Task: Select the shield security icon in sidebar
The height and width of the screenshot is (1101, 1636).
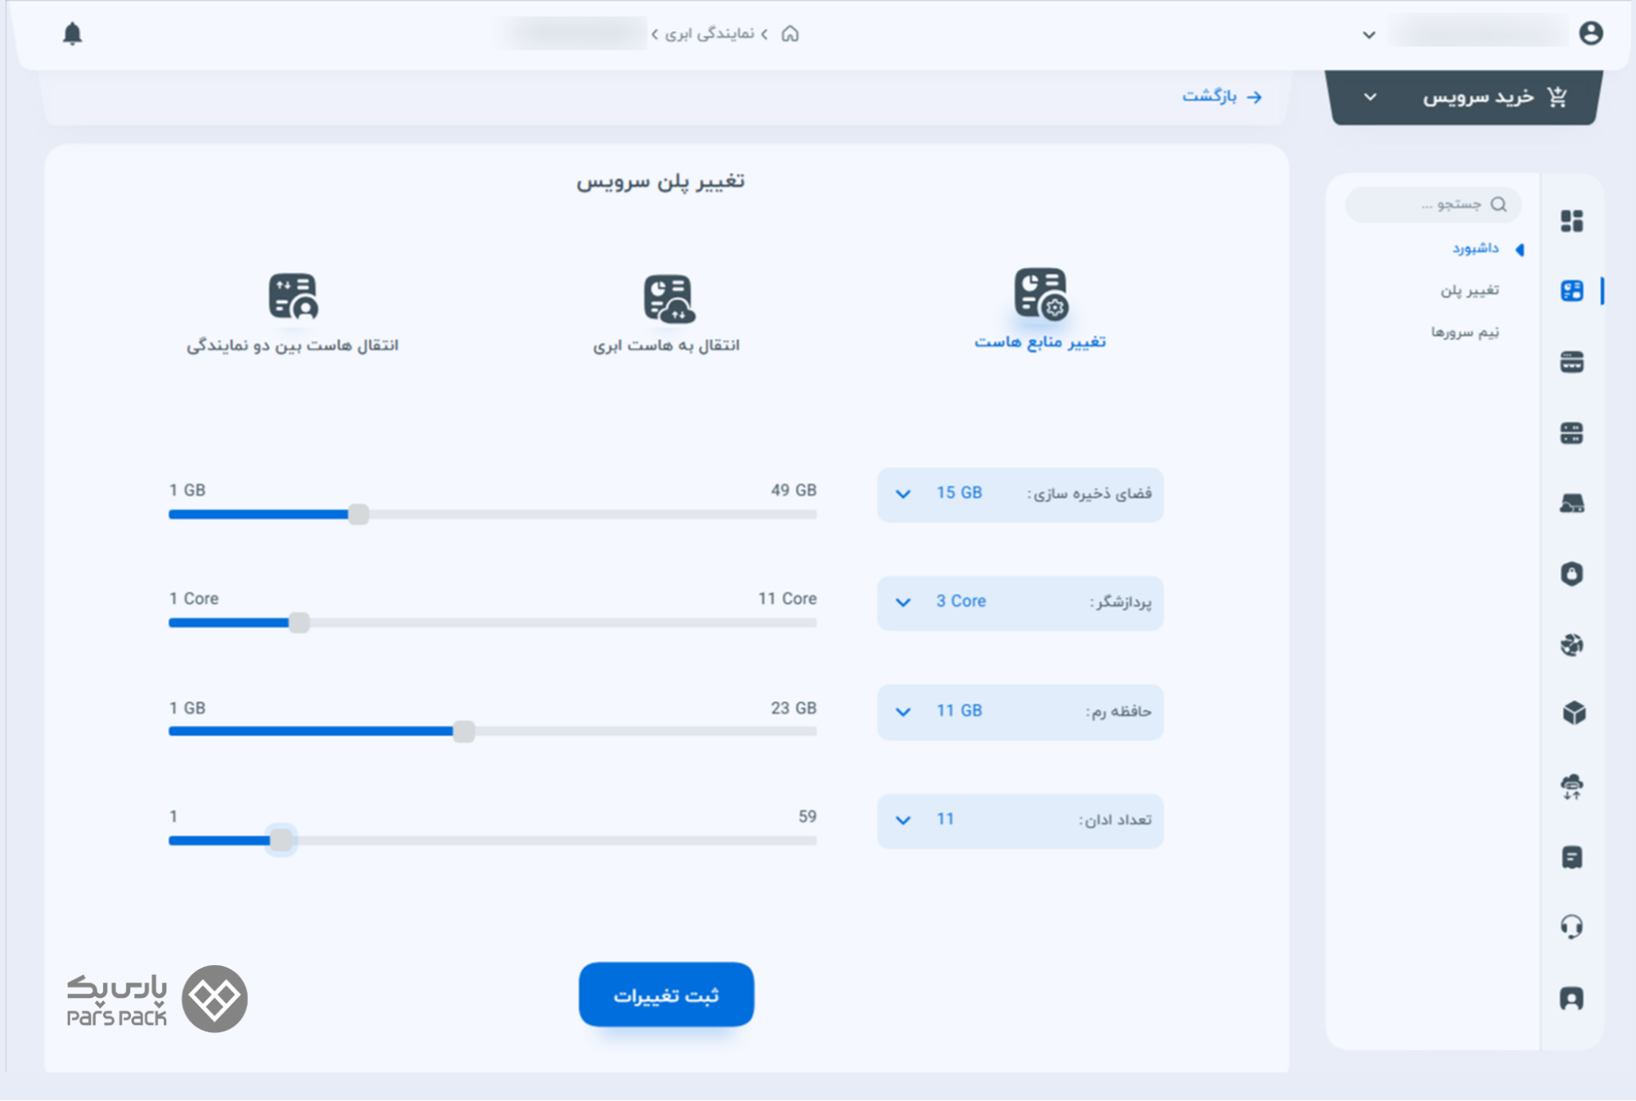Action: click(1571, 574)
